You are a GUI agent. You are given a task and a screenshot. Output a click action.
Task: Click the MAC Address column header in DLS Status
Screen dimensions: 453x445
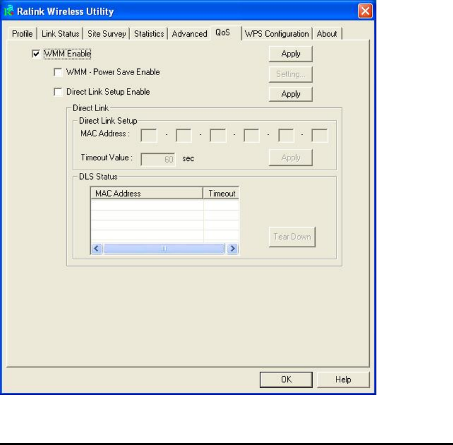click(147, 193)
